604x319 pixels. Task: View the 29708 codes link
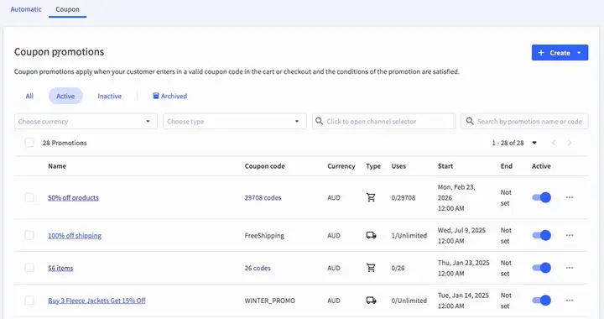263,197
